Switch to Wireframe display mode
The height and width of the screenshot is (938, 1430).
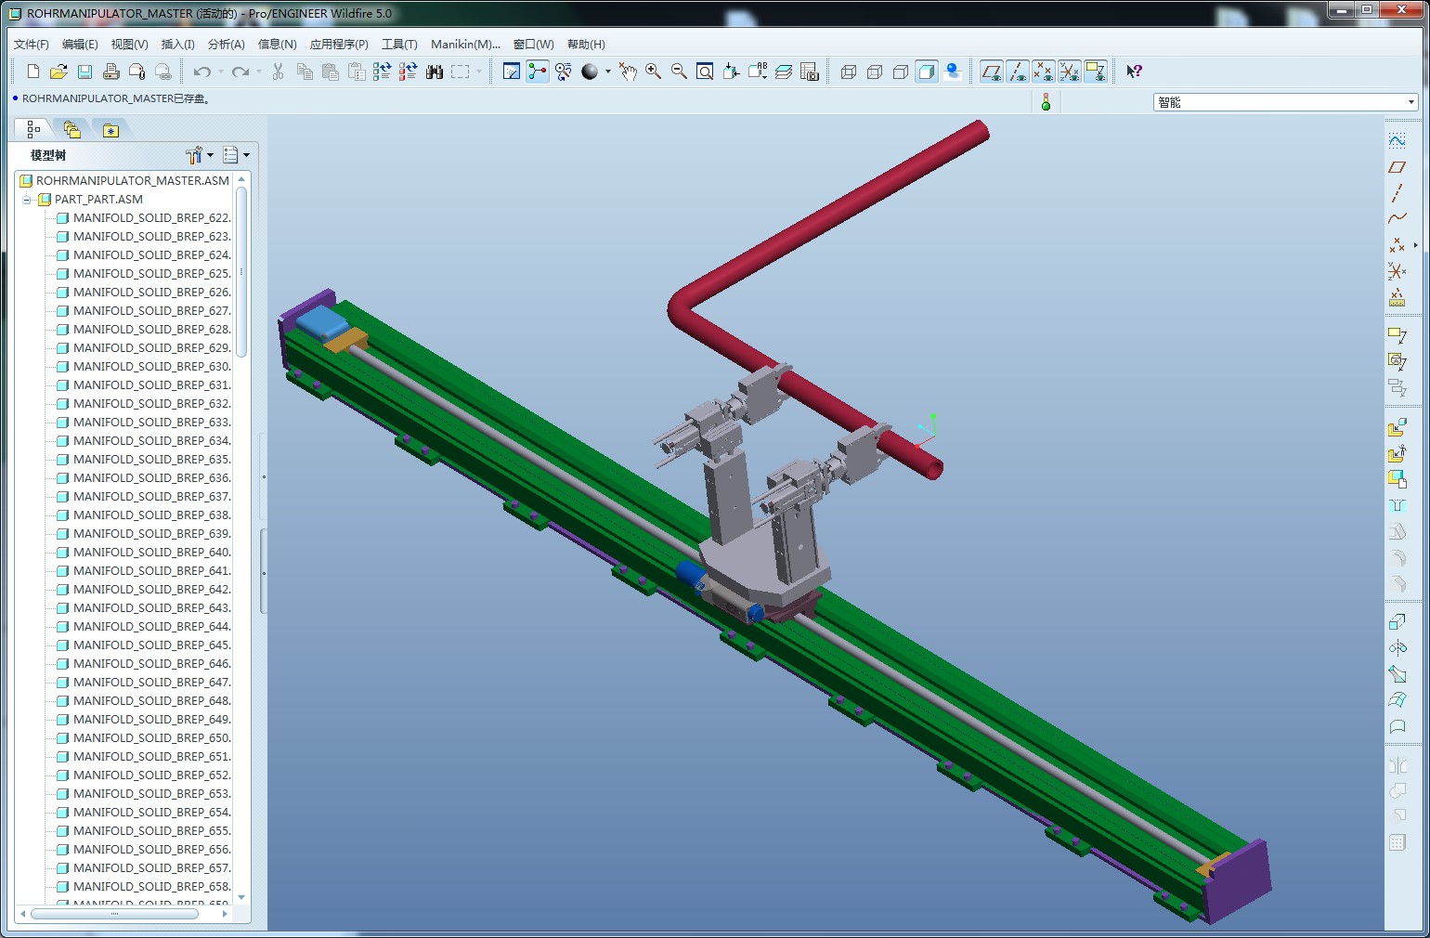tap(849, 72)
